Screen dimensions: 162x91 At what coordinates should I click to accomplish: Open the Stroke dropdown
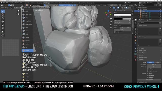[93, 5]
